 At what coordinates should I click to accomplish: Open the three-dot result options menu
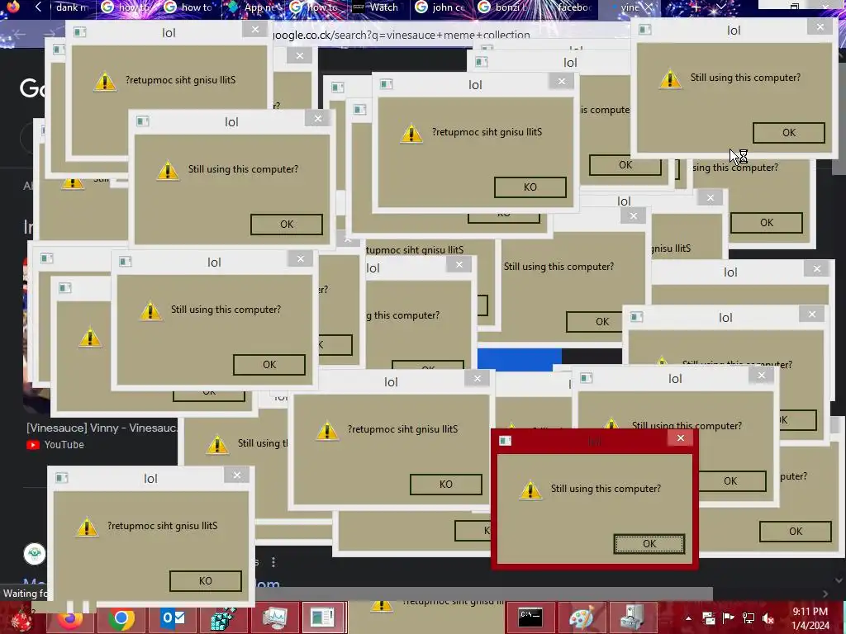click(273, 561)
